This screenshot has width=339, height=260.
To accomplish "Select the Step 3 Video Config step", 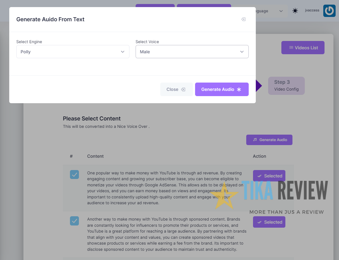I will (286, 86).
